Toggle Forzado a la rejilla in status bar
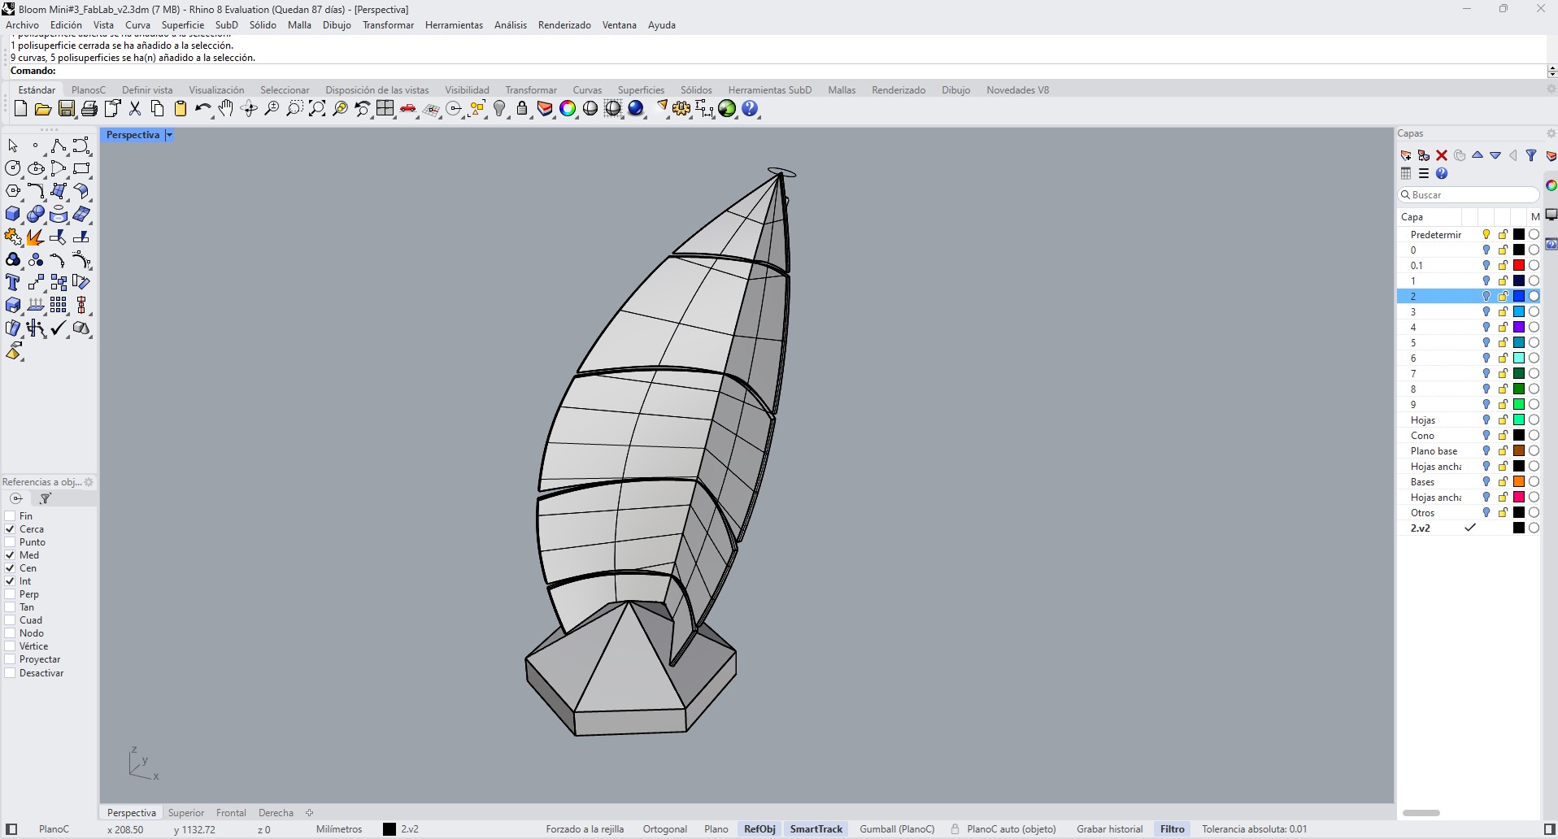Viewport: 1558px width, 839px height. (x=585, y=829)
